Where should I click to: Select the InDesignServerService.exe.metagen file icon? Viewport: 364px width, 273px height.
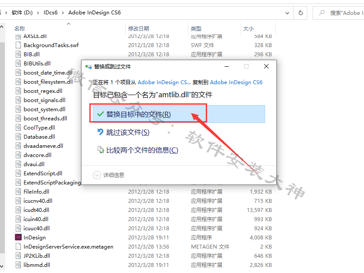click(x=18, y=246)
